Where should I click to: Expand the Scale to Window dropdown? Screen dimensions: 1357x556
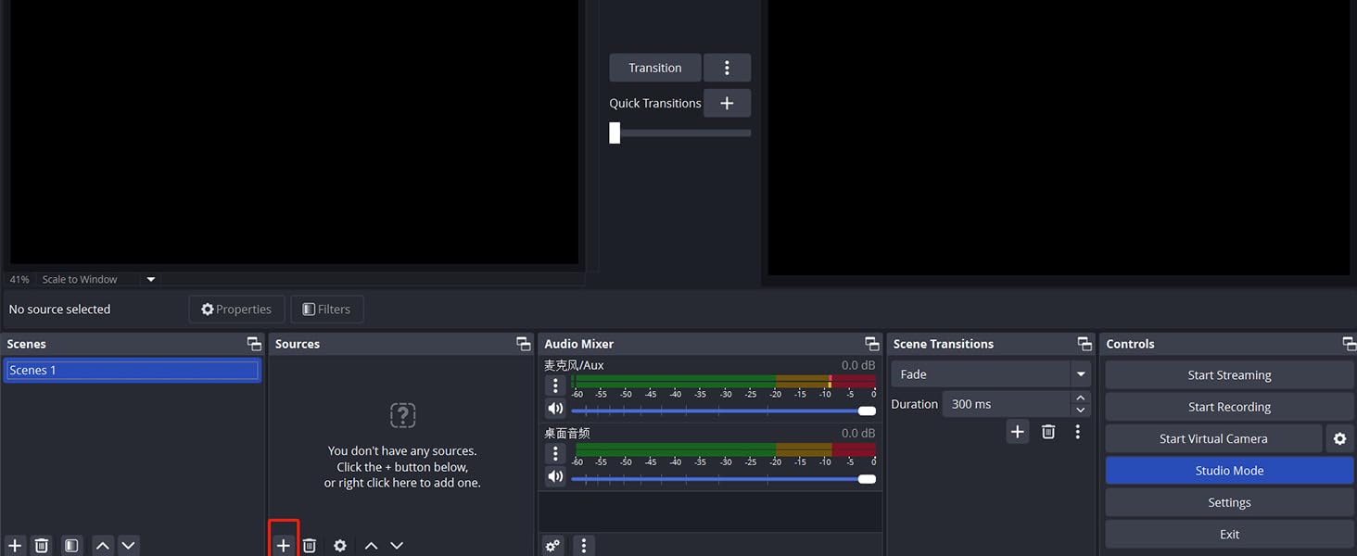[x=150, y=279]
